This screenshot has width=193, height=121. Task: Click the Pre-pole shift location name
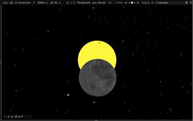click(x=91, y=3)
